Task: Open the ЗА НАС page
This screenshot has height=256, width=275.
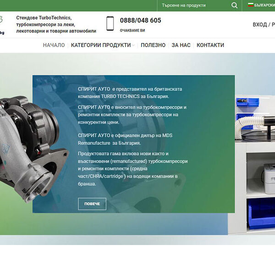Action: (x=181, y=45)
